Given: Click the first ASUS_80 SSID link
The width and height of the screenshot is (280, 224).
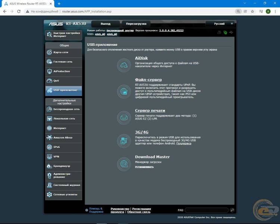Looking at the screenshot, I should click(x=100, y=34).
